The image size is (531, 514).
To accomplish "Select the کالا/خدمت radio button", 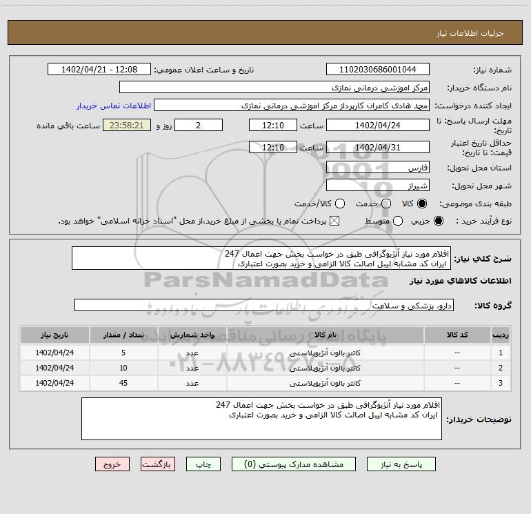I will coord(340,204).
